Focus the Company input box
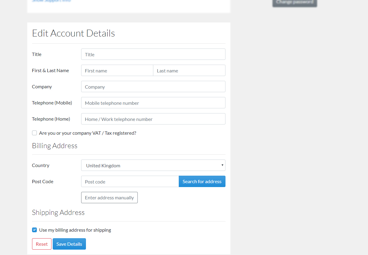The height and width of the screenshot is (255, 368). (x=153, y=87)
